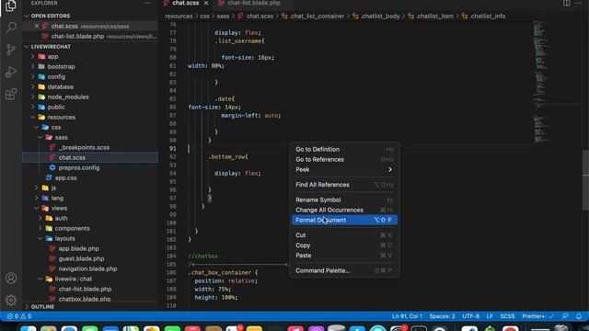Image resolution: width=589 pixels, height=331 pixels.
Task: Open the Search view in activity bar
Action: pos(11,28)
